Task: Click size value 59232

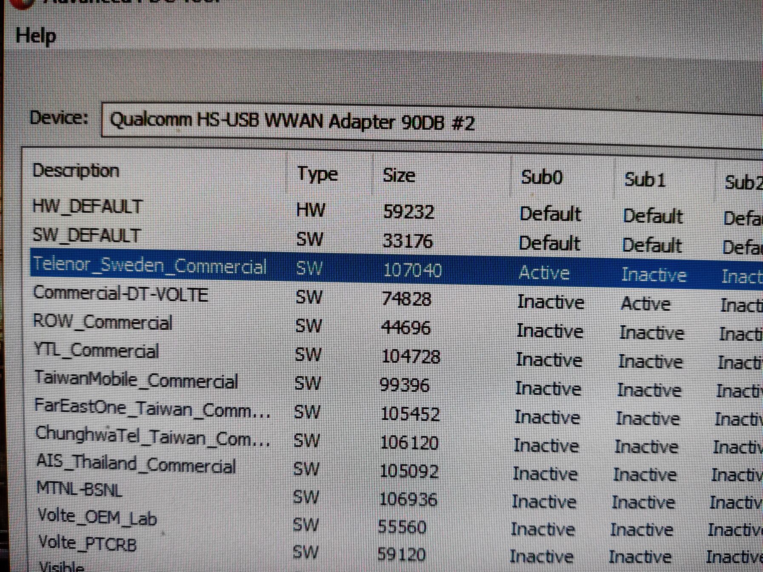Action: point(409,211)
